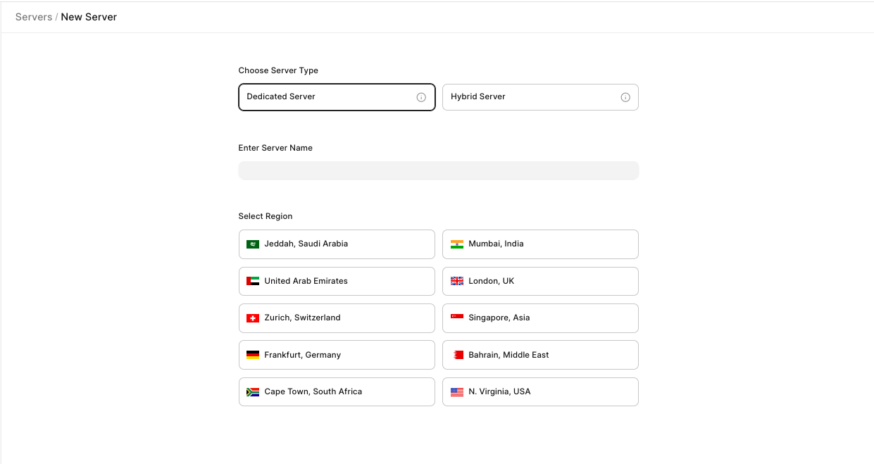Go back to Servers breadcrumb

(x=34, y=17)
